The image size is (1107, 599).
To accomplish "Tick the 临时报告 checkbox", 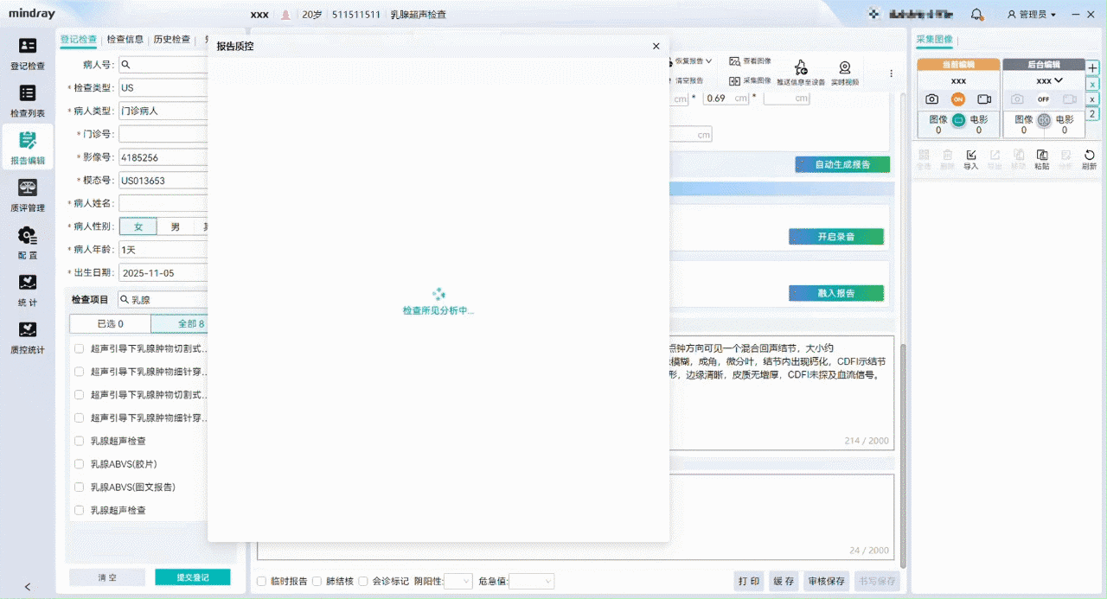I will point(262,582).
